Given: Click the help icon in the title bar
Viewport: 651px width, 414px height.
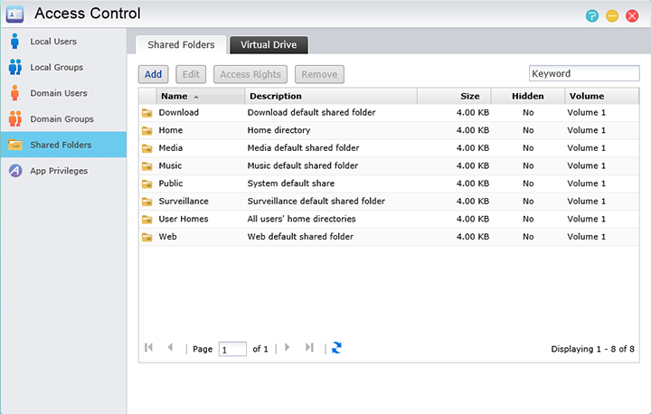Looking at the screenshot, I should (592, 15).
